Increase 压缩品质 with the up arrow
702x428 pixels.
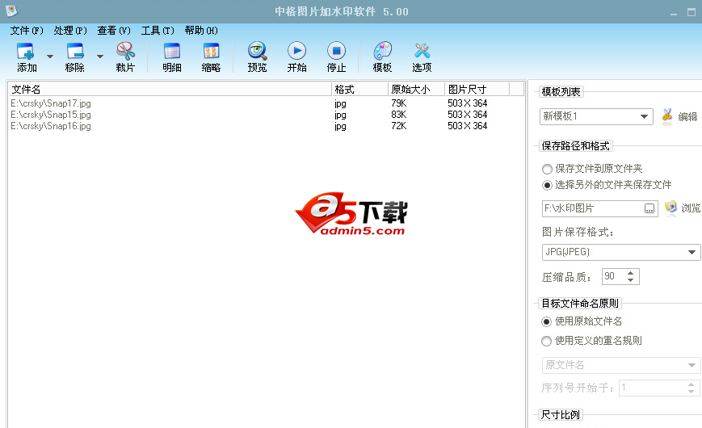(630, 273)
